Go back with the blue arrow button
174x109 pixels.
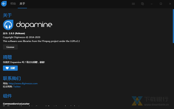pyautogui.click(x=4, y=4)
